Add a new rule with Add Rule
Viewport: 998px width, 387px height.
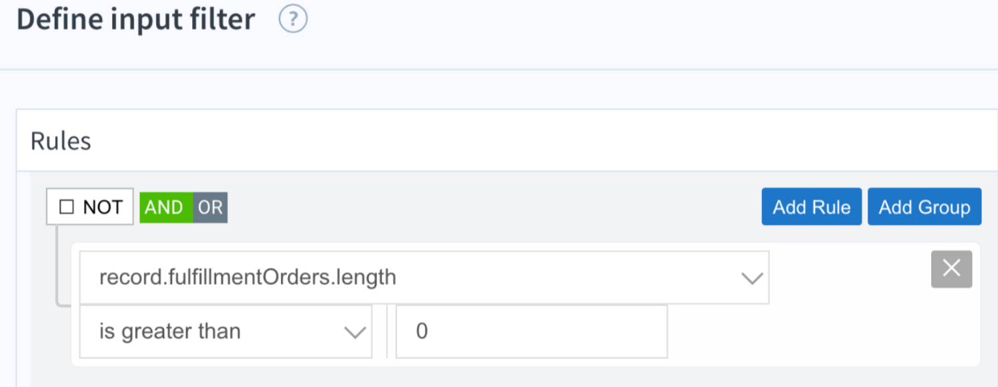(812, 207)
